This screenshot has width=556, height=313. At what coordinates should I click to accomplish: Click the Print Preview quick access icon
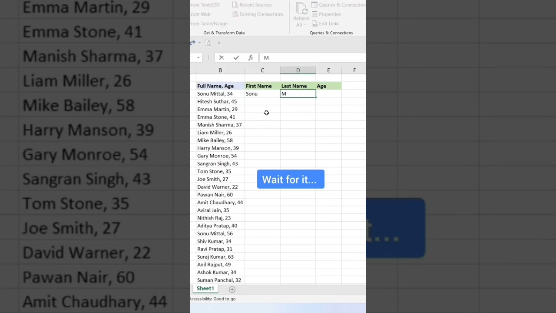(208, 43)
